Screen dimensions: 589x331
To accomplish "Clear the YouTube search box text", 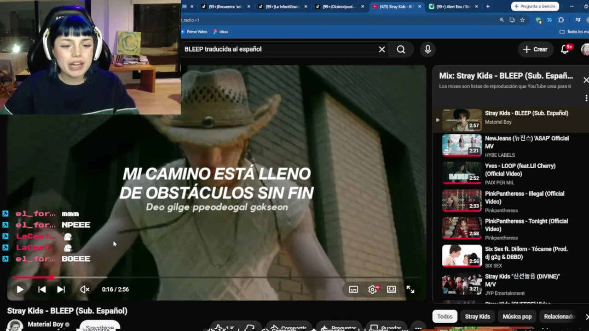I will [x=382, y=49].
